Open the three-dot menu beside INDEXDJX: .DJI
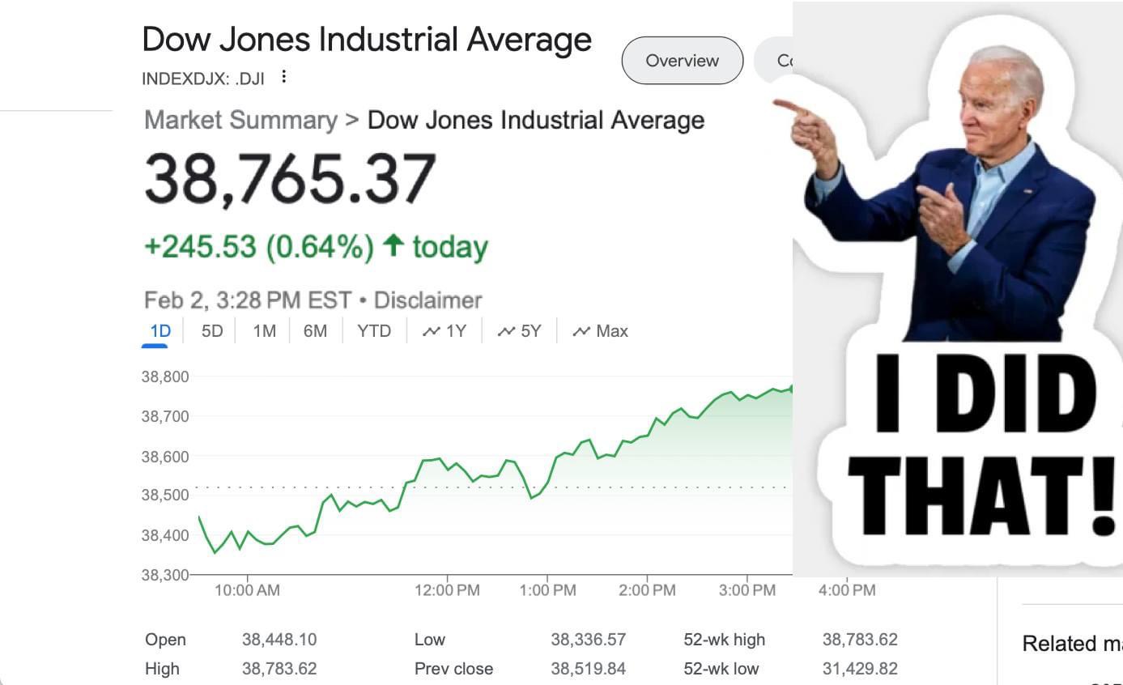 pos(283,77)
